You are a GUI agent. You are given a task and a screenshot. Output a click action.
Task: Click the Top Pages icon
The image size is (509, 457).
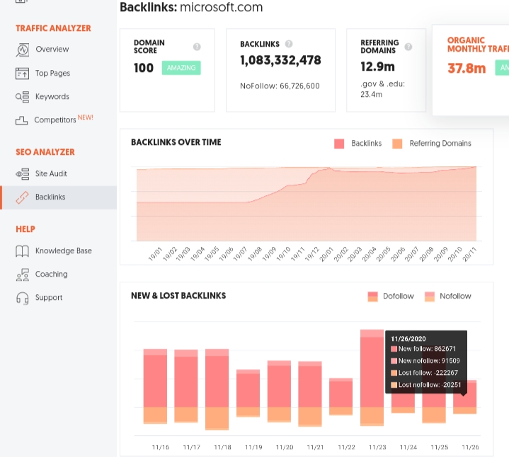22,74
